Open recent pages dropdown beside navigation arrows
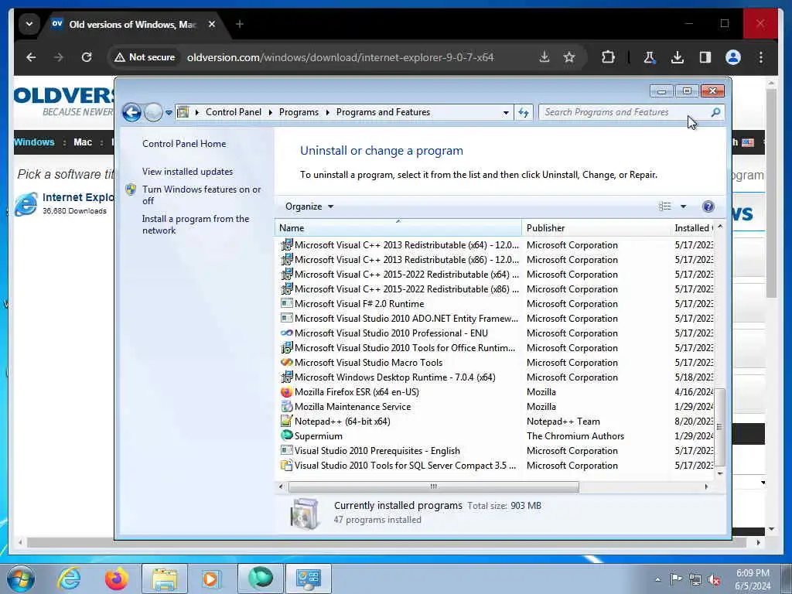Screen dimensions: 792x594 pos(169,113)
